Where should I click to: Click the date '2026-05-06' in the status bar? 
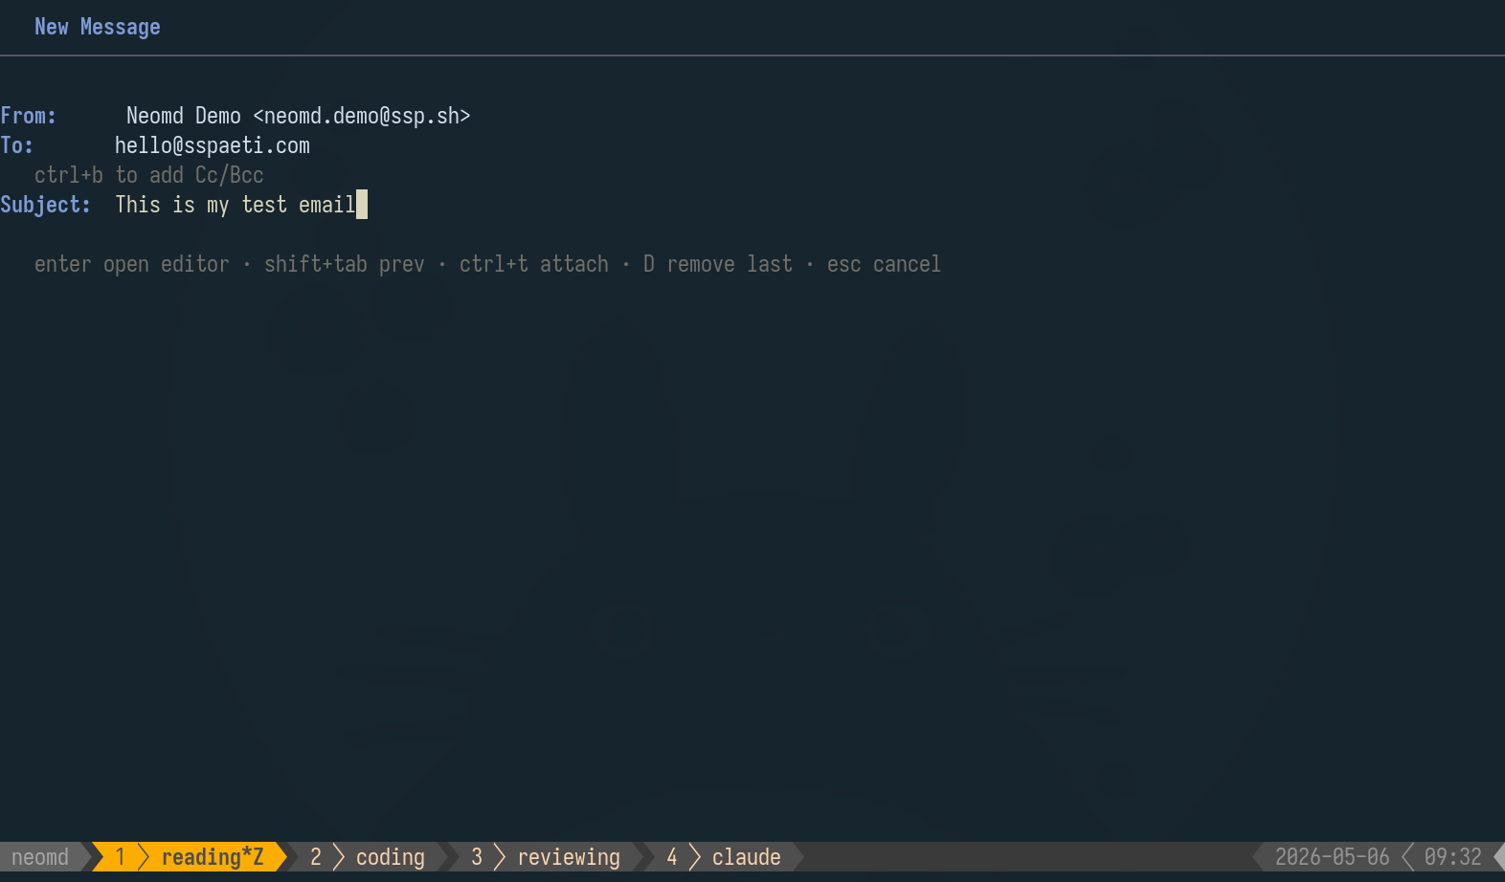pyautogui.click(x=1333, y=857)
